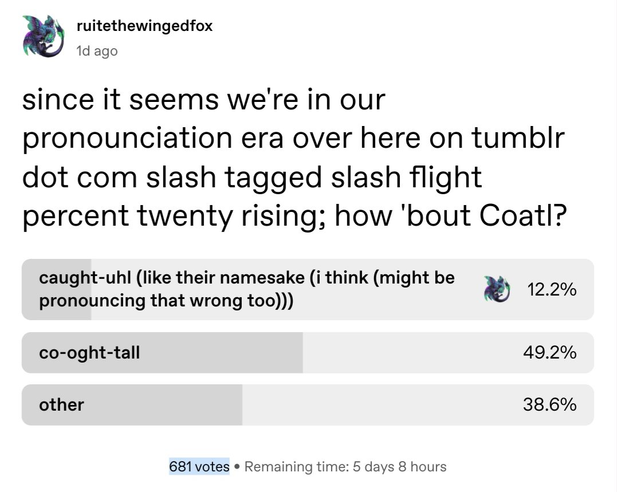Click the 49.2% result percentage
The image size is (617, 492).
tap(549, 352)
